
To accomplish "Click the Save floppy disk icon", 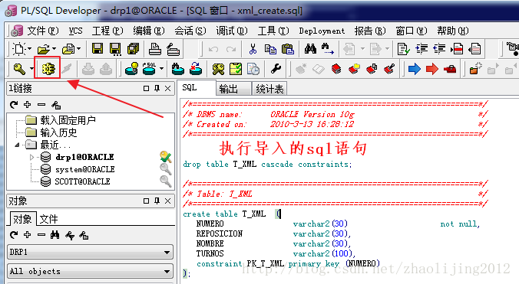I will tap(98, 49).
